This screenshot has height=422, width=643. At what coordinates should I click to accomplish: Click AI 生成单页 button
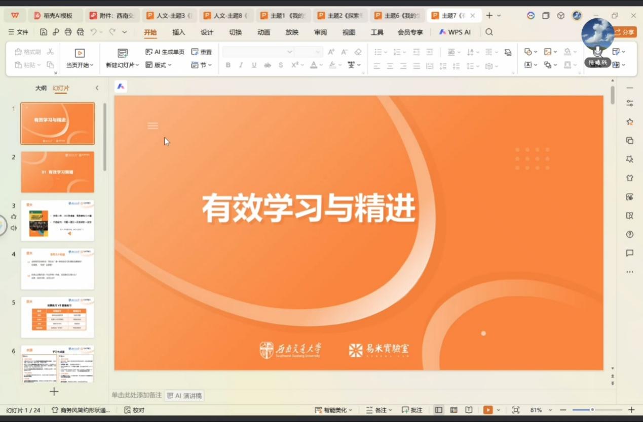165,52
